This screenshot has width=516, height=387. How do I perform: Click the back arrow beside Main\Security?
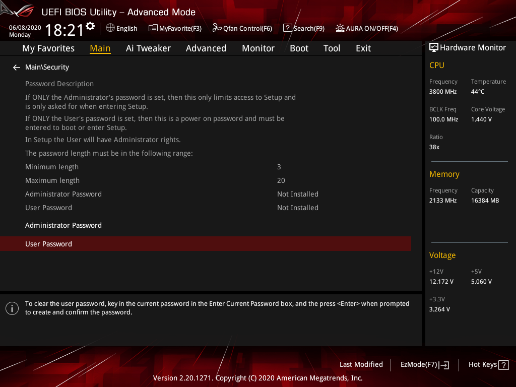[x=17, y=68]
